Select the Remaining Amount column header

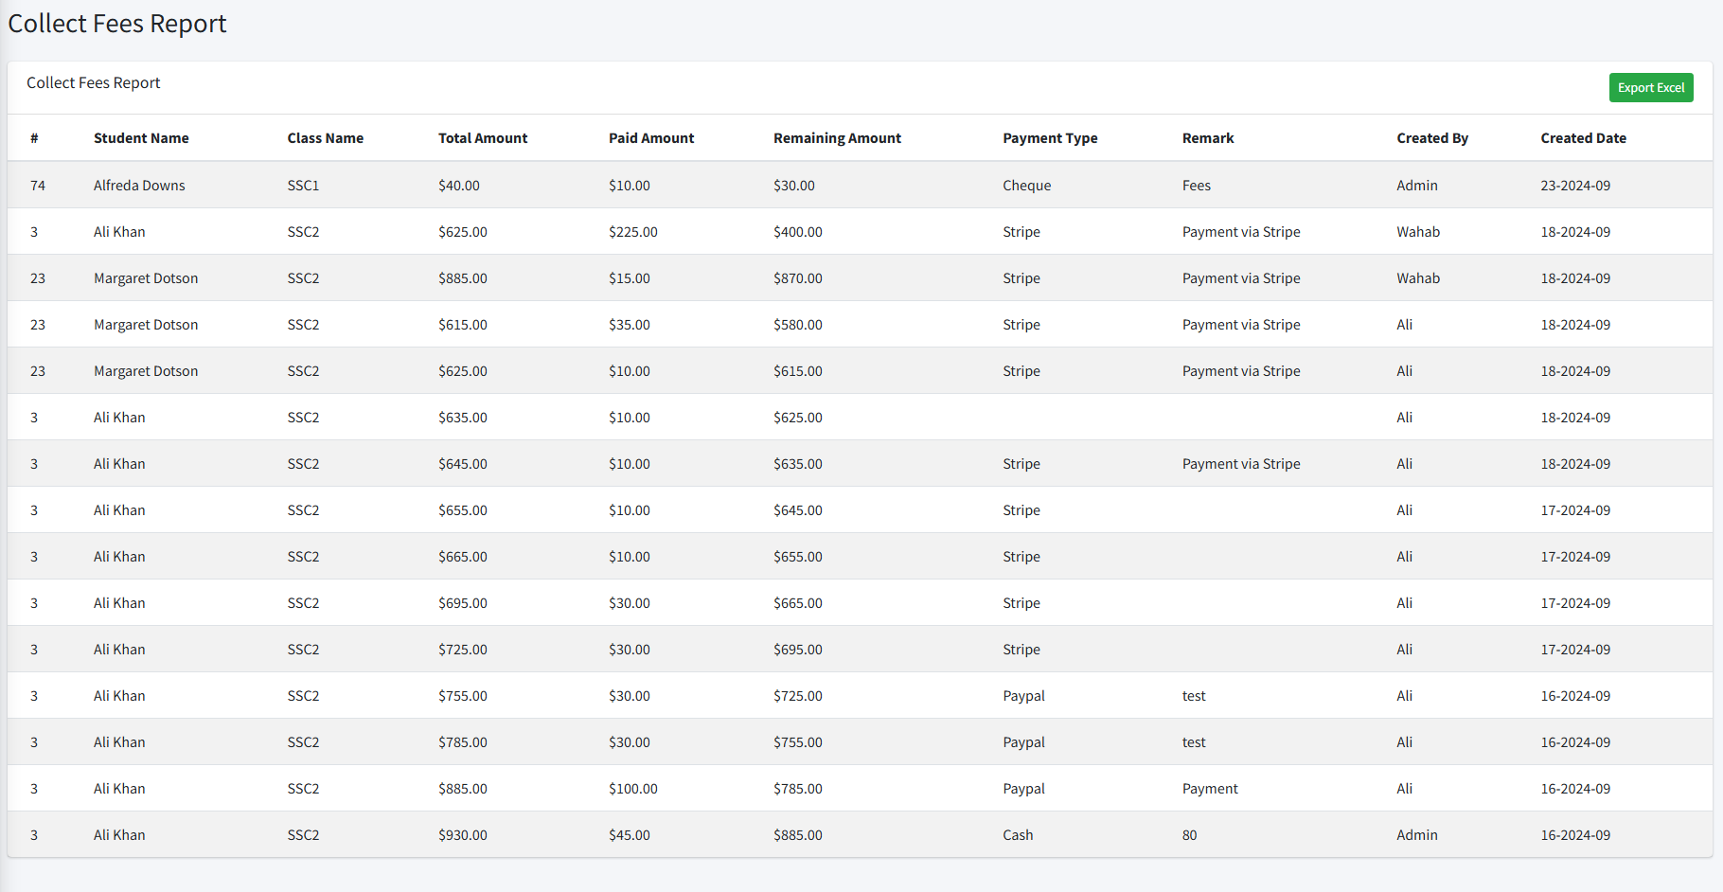837,138
